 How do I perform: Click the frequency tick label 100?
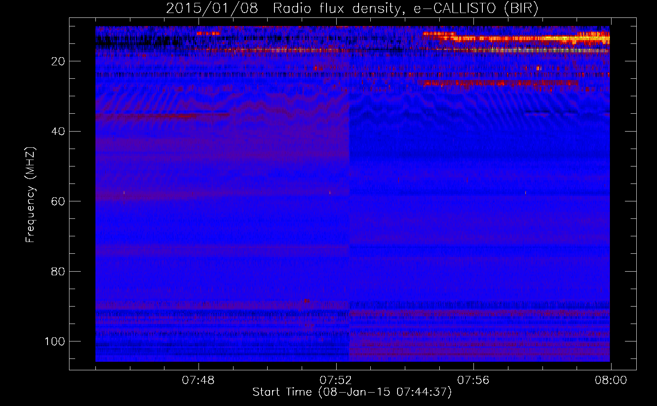pyautogui.click(x=55, y=341)
